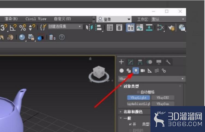Switch to the Create panel plus tab

tap(121, 62)
